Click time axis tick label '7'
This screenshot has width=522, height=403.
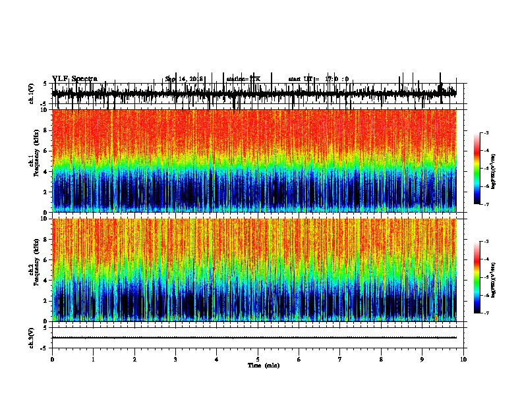[x=340, y=360]
